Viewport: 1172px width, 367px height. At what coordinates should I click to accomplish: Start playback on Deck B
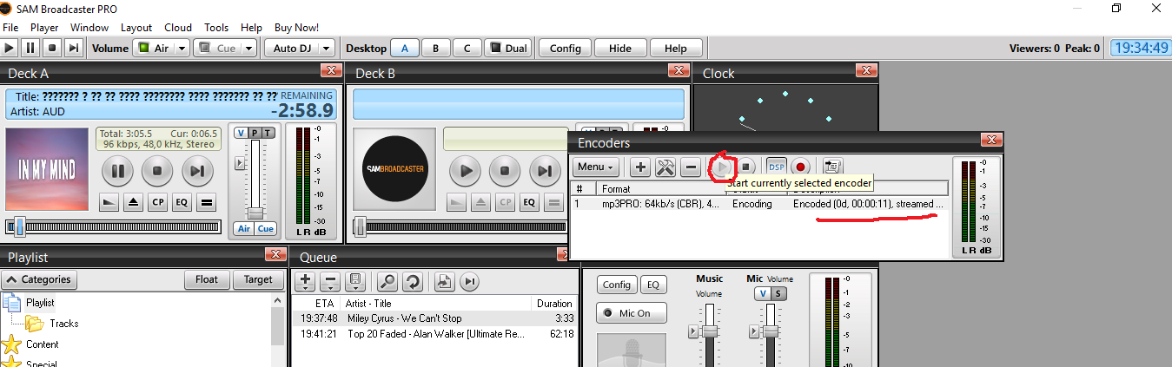tap(467, 171)
